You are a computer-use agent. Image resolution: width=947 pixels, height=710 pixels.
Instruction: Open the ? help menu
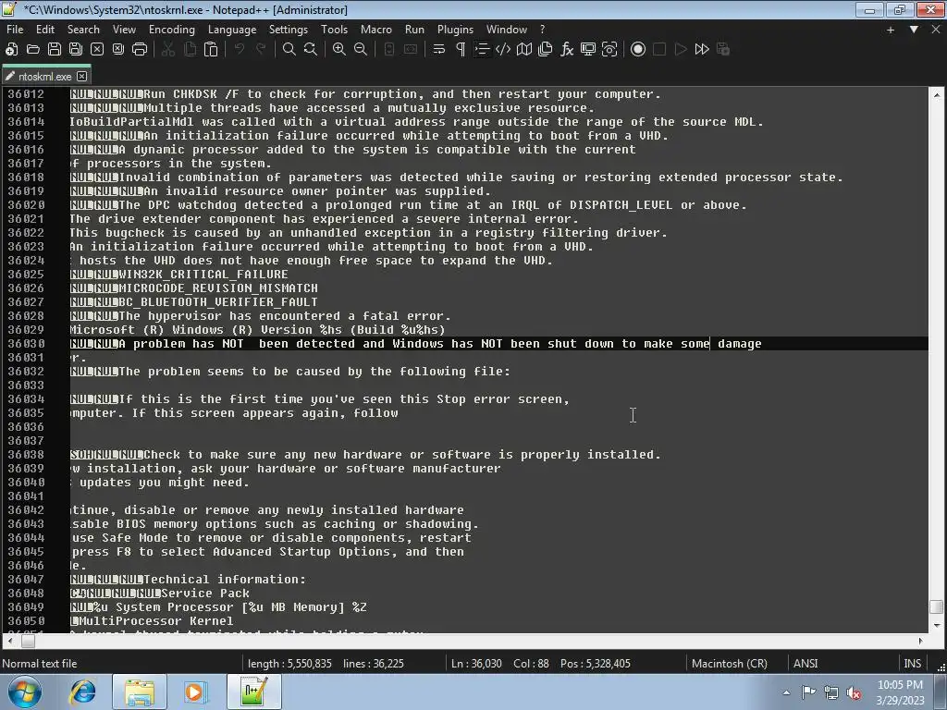[x=542, y=30]
